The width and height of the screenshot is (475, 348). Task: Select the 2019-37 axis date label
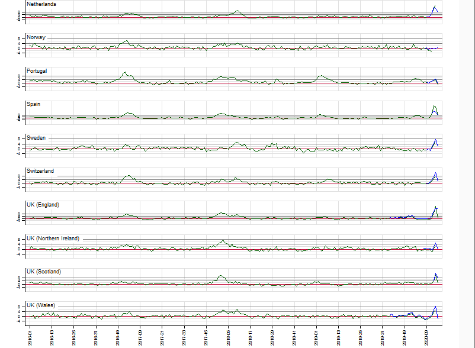point(383,334)
